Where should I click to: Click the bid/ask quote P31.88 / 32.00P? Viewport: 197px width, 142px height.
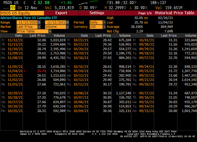[122, 3]
